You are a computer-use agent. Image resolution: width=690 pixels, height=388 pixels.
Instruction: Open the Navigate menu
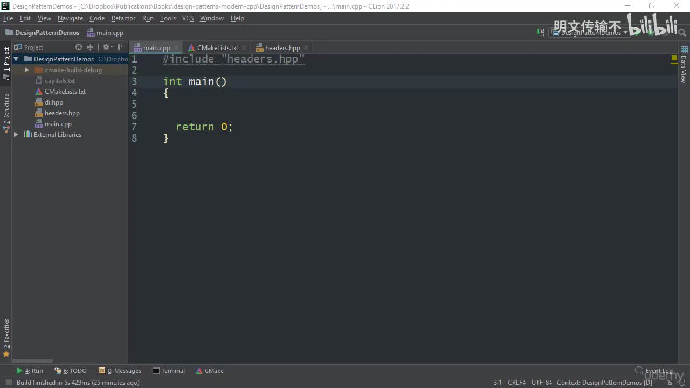click(71, 18)
